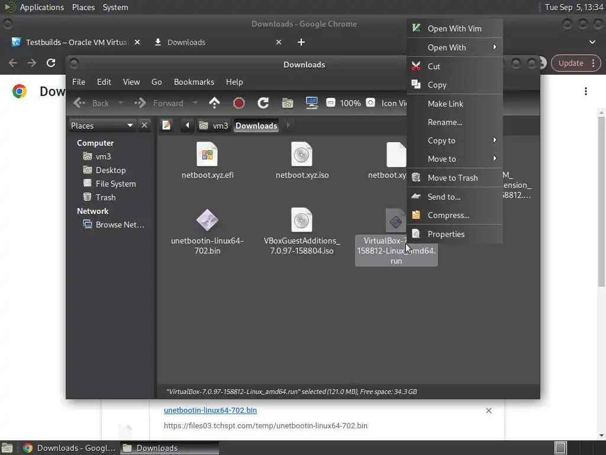Open the Edit menu
The height and width of the screenshot is (455, 606).
tap(104, 82)
